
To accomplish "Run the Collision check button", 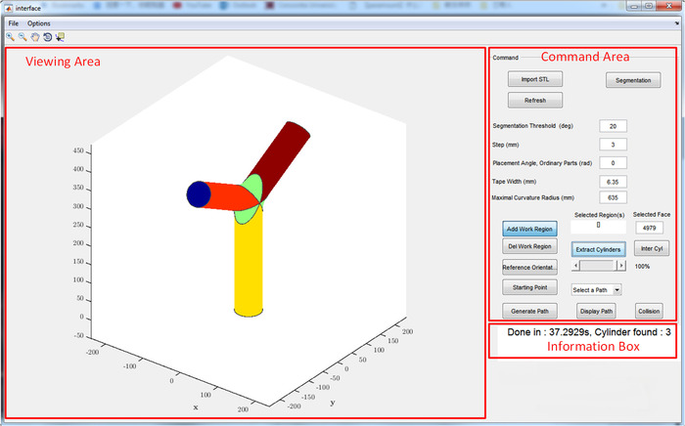I will [649, 311].
